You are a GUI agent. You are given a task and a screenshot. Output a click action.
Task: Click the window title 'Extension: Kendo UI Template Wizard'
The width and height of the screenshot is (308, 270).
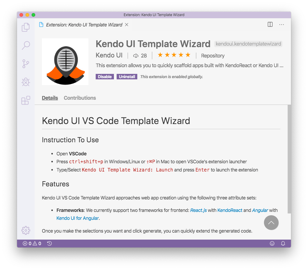tap(154, 15)
